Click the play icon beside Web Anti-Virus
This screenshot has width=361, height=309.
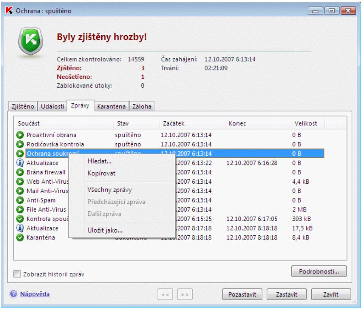click(x=20, y=182)
